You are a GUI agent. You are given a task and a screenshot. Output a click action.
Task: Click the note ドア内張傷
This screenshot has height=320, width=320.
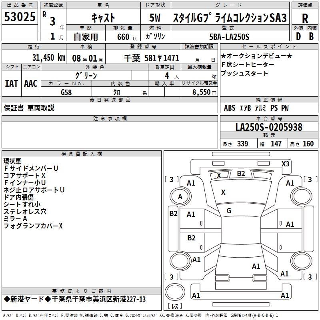(x=18, y=197)
